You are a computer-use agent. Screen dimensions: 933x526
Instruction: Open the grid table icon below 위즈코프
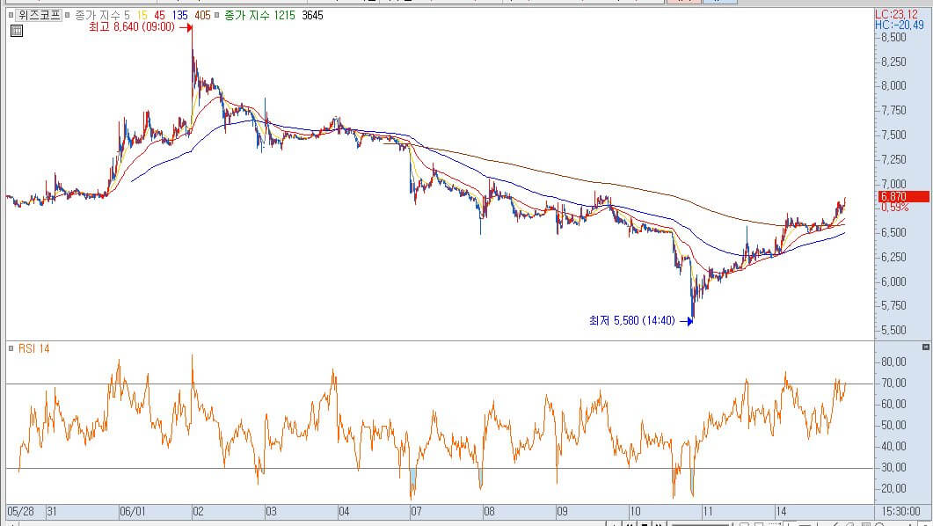17,30
